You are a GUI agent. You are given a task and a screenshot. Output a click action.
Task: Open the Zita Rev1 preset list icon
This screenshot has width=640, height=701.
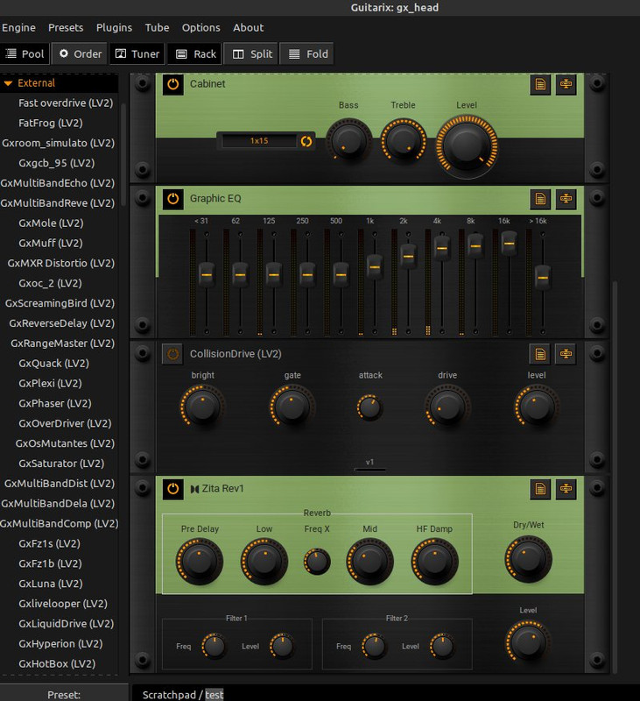pyautogui.click(x=540, y=489)
